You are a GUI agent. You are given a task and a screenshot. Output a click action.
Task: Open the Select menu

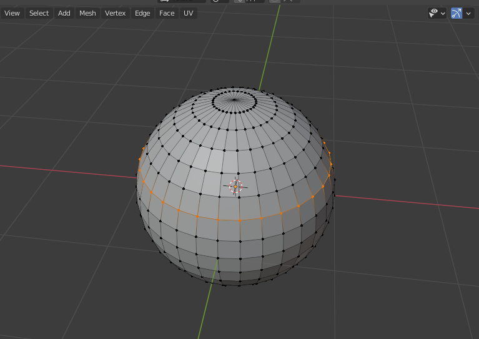39,13
